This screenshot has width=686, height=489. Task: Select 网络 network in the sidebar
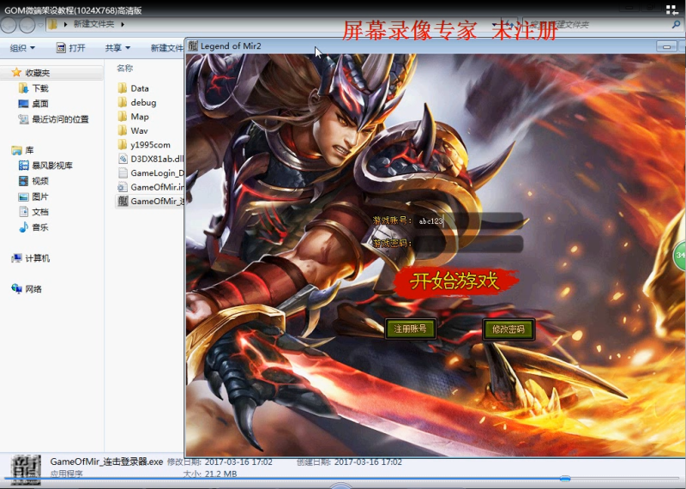pyautogui.click(x=33, y=289)
